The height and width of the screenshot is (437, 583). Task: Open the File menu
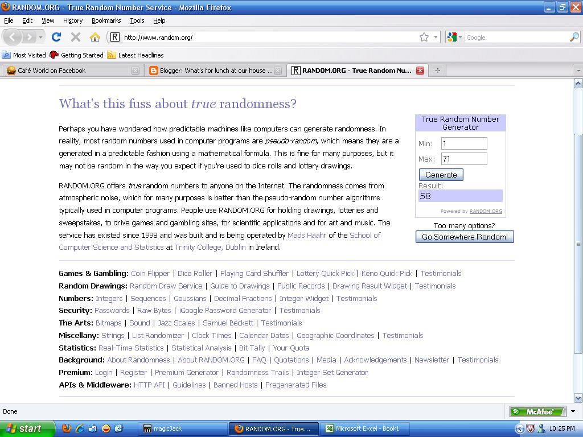[9, 20]
